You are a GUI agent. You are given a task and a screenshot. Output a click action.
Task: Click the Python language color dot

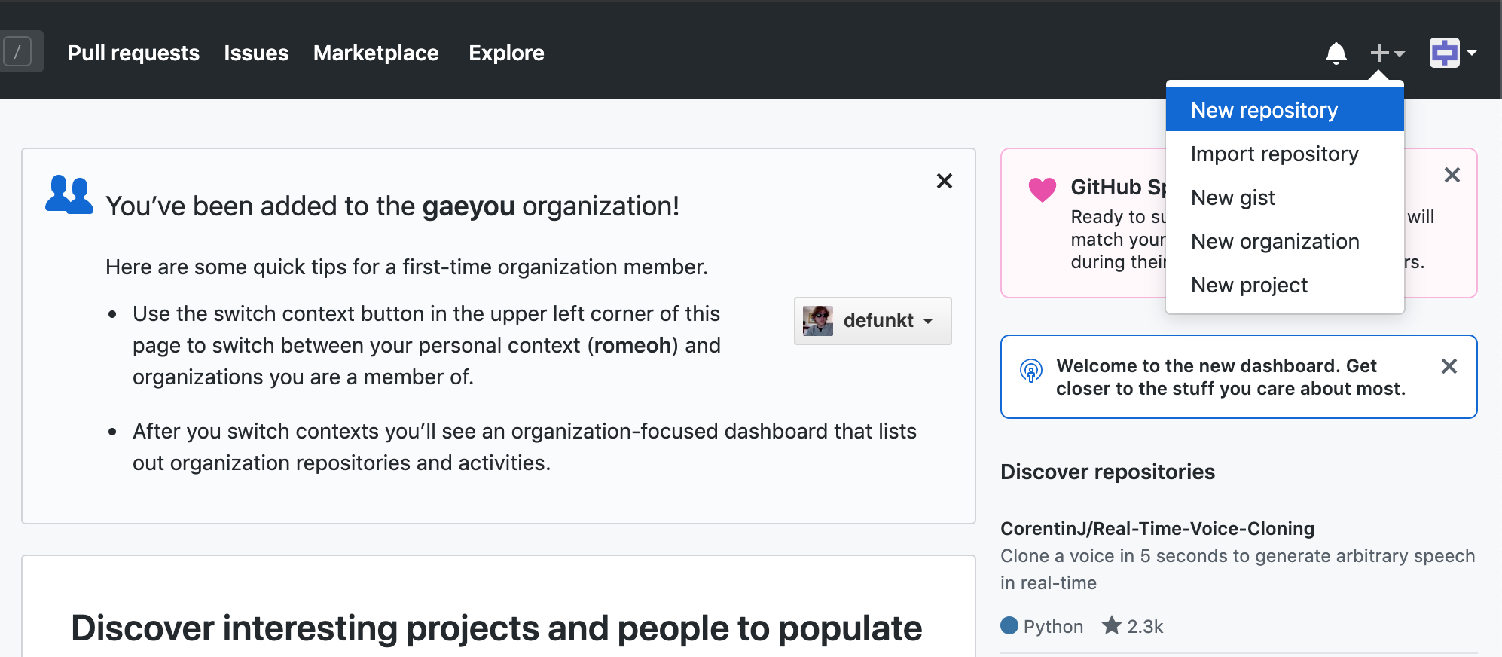click(x=1009, y=625)
